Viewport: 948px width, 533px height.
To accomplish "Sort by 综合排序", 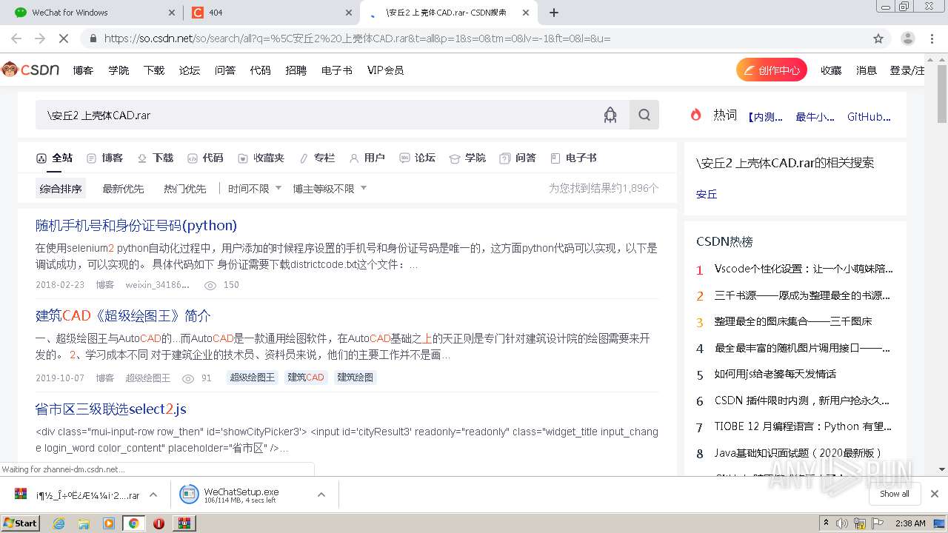I will tap(61, 189).
